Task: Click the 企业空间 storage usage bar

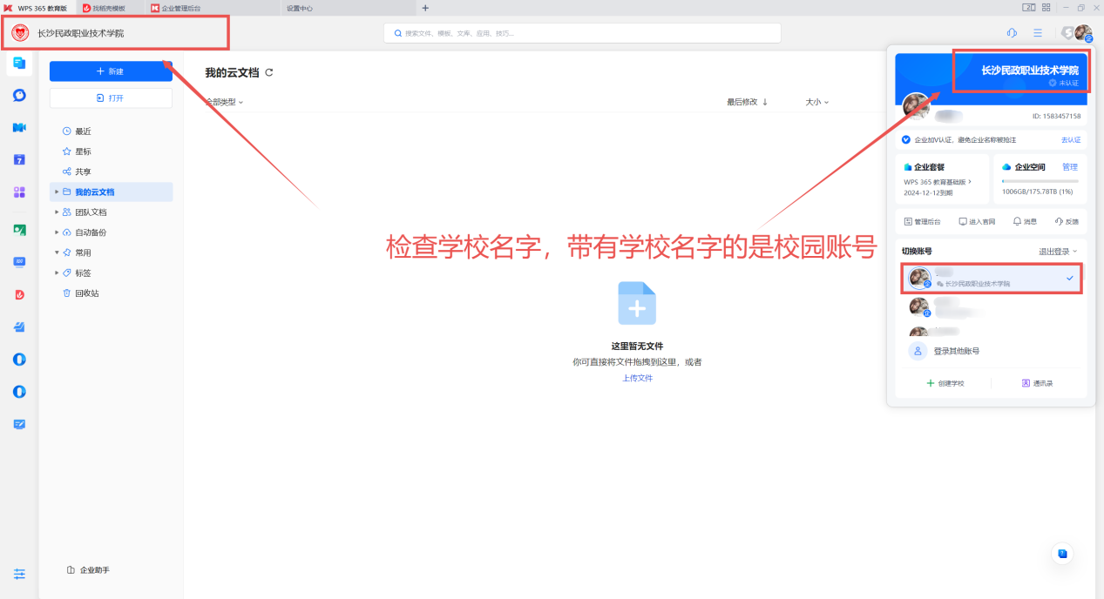Action: click(x=1039, y=181)
